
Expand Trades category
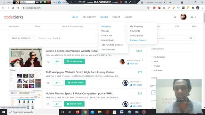[x=157, y=66]
